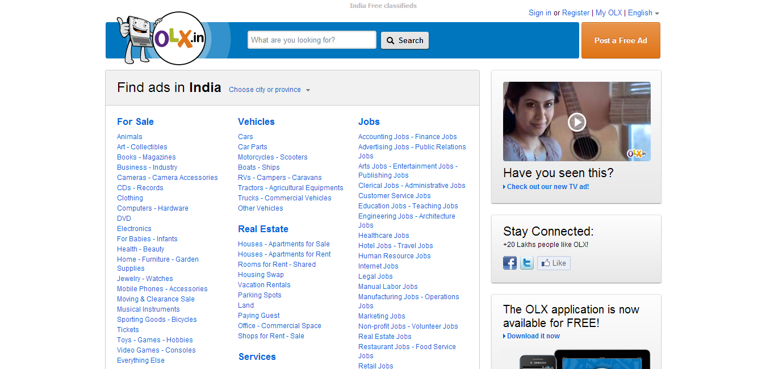Open My OLX link
Viewport: 766px width, 369px height.
[x=609, y=13]
